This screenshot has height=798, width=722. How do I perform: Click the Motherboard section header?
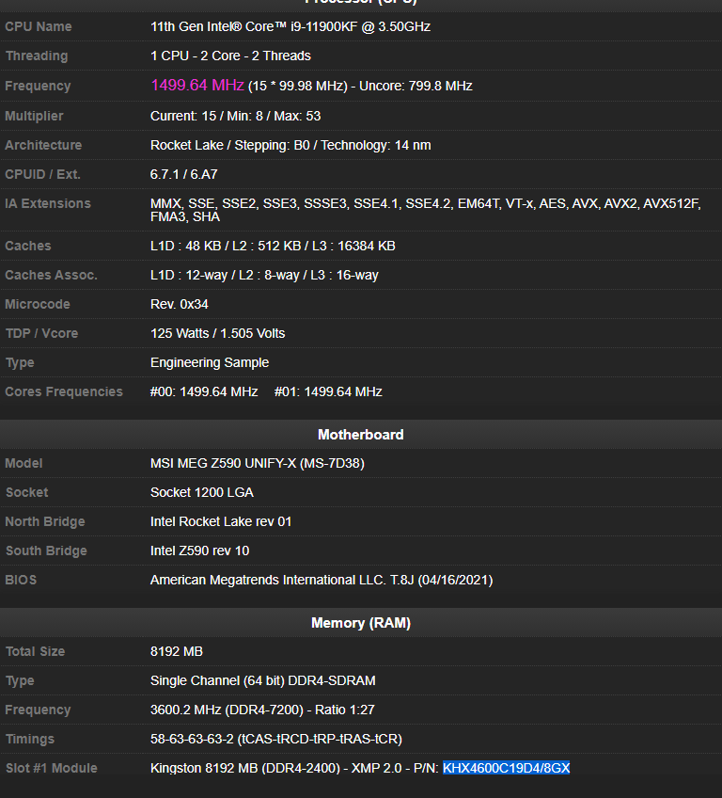coord(360,435)
